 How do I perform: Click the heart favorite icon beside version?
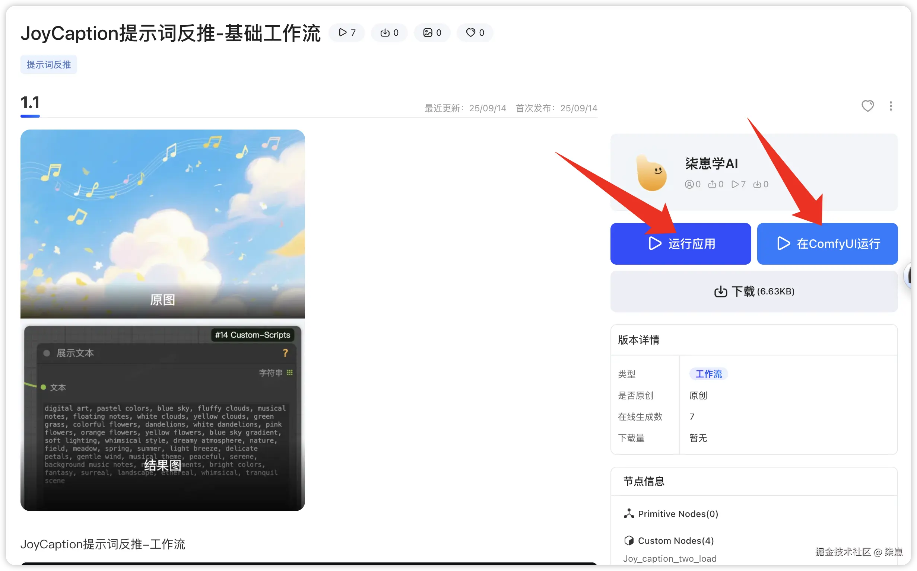tap(867, 106)
